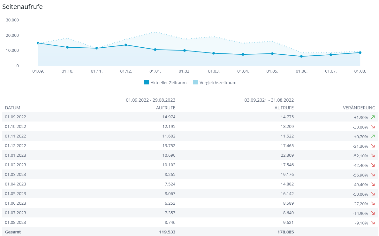Image resolution: width=379 pixels, height=236 pixels.
Task: Toggle the Vergleichszeitraum legend swatch
Action: (195, 83)
